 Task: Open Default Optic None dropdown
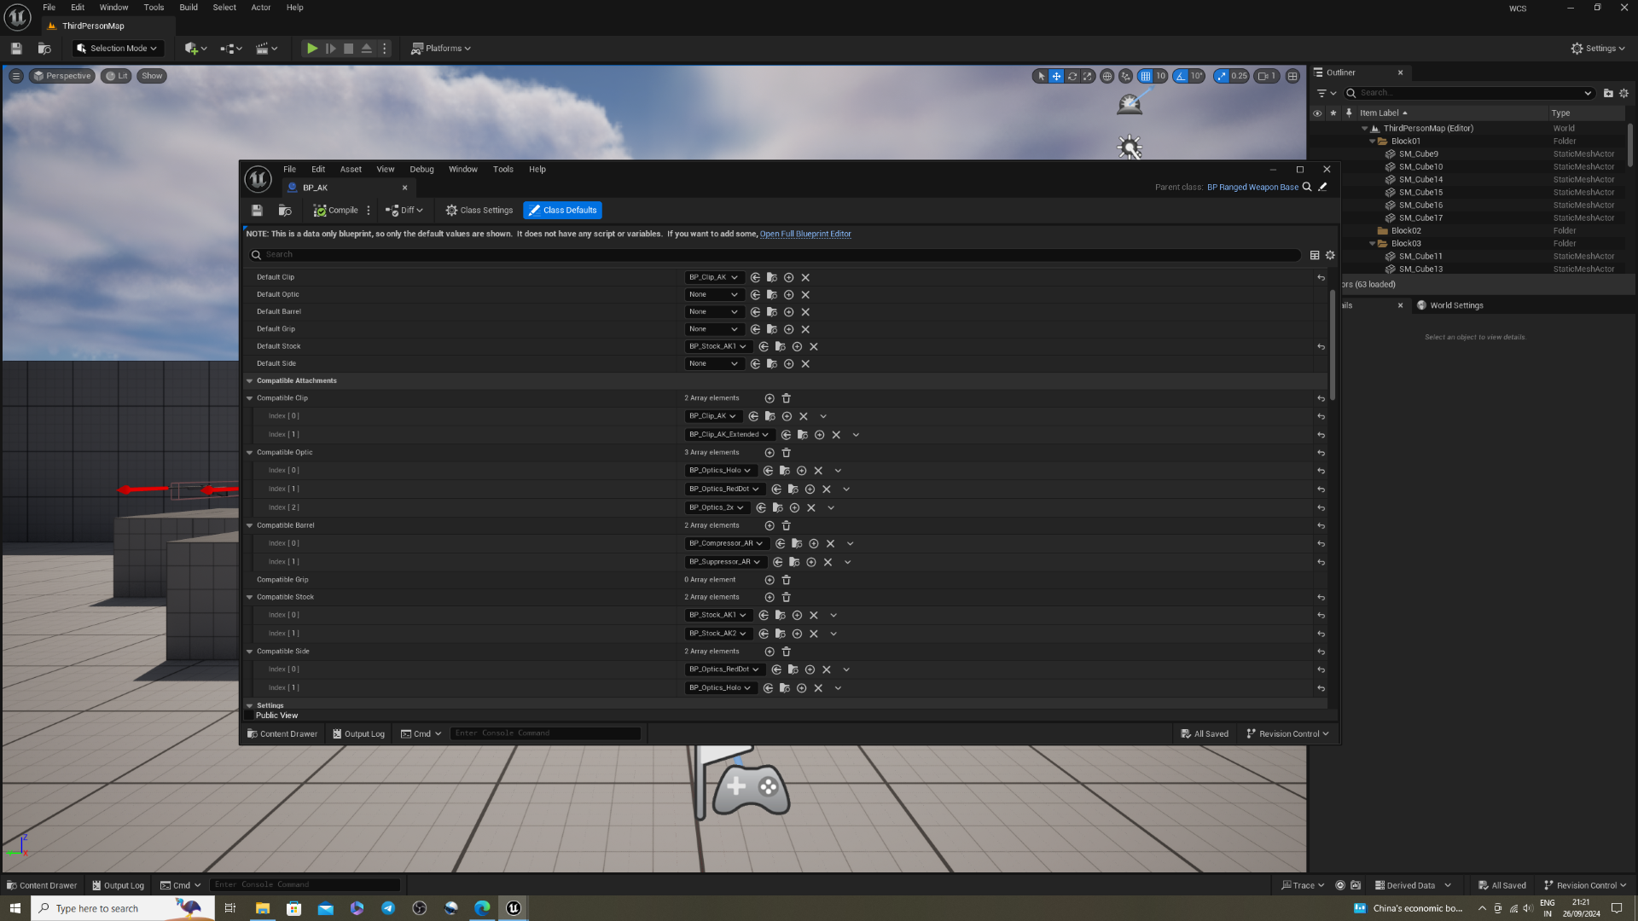714,295
